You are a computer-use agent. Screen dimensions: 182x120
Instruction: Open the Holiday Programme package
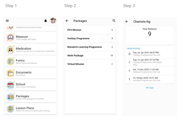pyautogui.click(x=90, y=38)
